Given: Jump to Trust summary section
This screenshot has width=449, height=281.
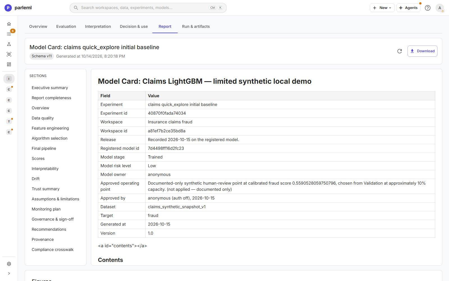Looking at the screenshot, I should click(x=45, y=189).
